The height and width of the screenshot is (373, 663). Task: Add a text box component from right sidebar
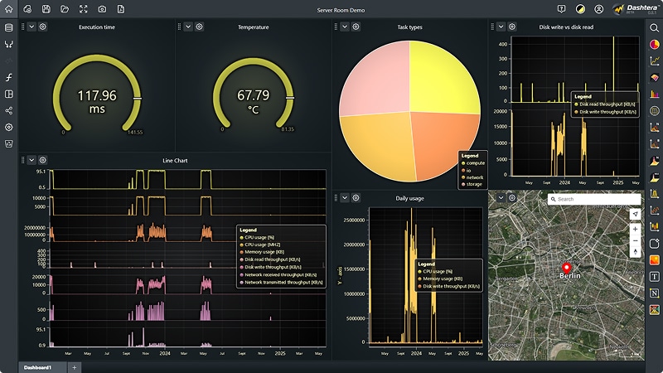(655, 276)
